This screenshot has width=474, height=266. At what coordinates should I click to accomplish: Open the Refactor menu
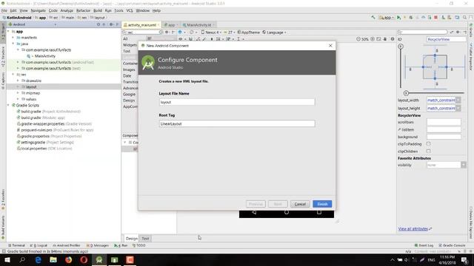point(83,10)
